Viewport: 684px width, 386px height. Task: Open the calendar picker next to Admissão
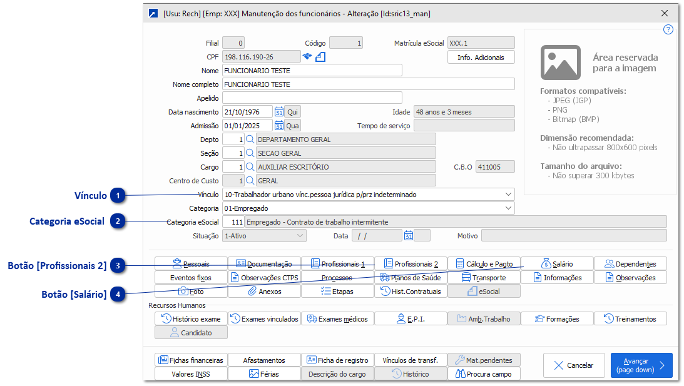[279, 126]
